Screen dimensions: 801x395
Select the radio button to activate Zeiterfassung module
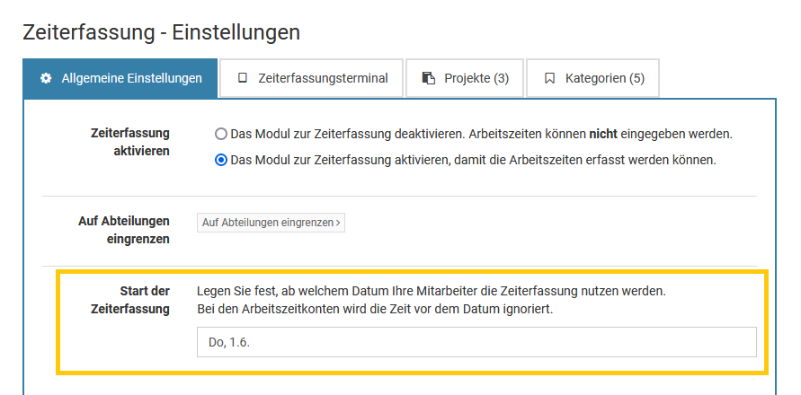tap(221, 161)
